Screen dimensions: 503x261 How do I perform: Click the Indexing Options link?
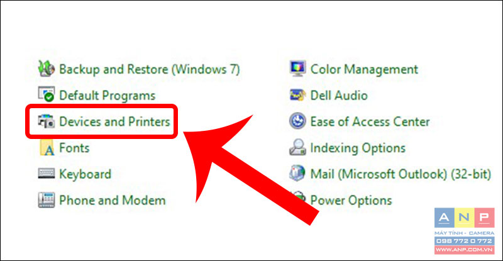pyautogui.click(x=358, y=148)
